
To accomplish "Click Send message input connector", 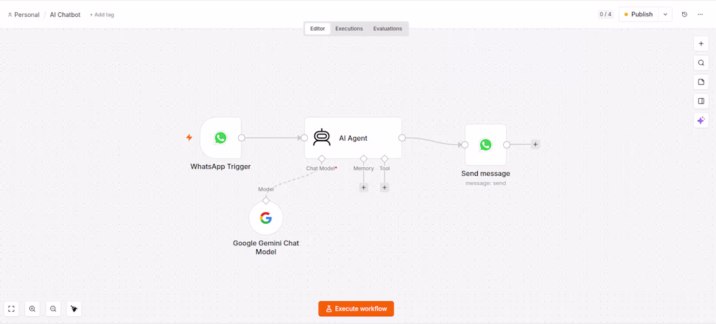I will click(465, 144).
